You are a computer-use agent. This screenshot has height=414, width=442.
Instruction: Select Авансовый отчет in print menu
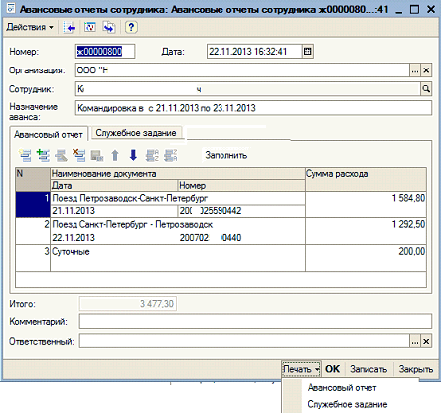[342, 388]
